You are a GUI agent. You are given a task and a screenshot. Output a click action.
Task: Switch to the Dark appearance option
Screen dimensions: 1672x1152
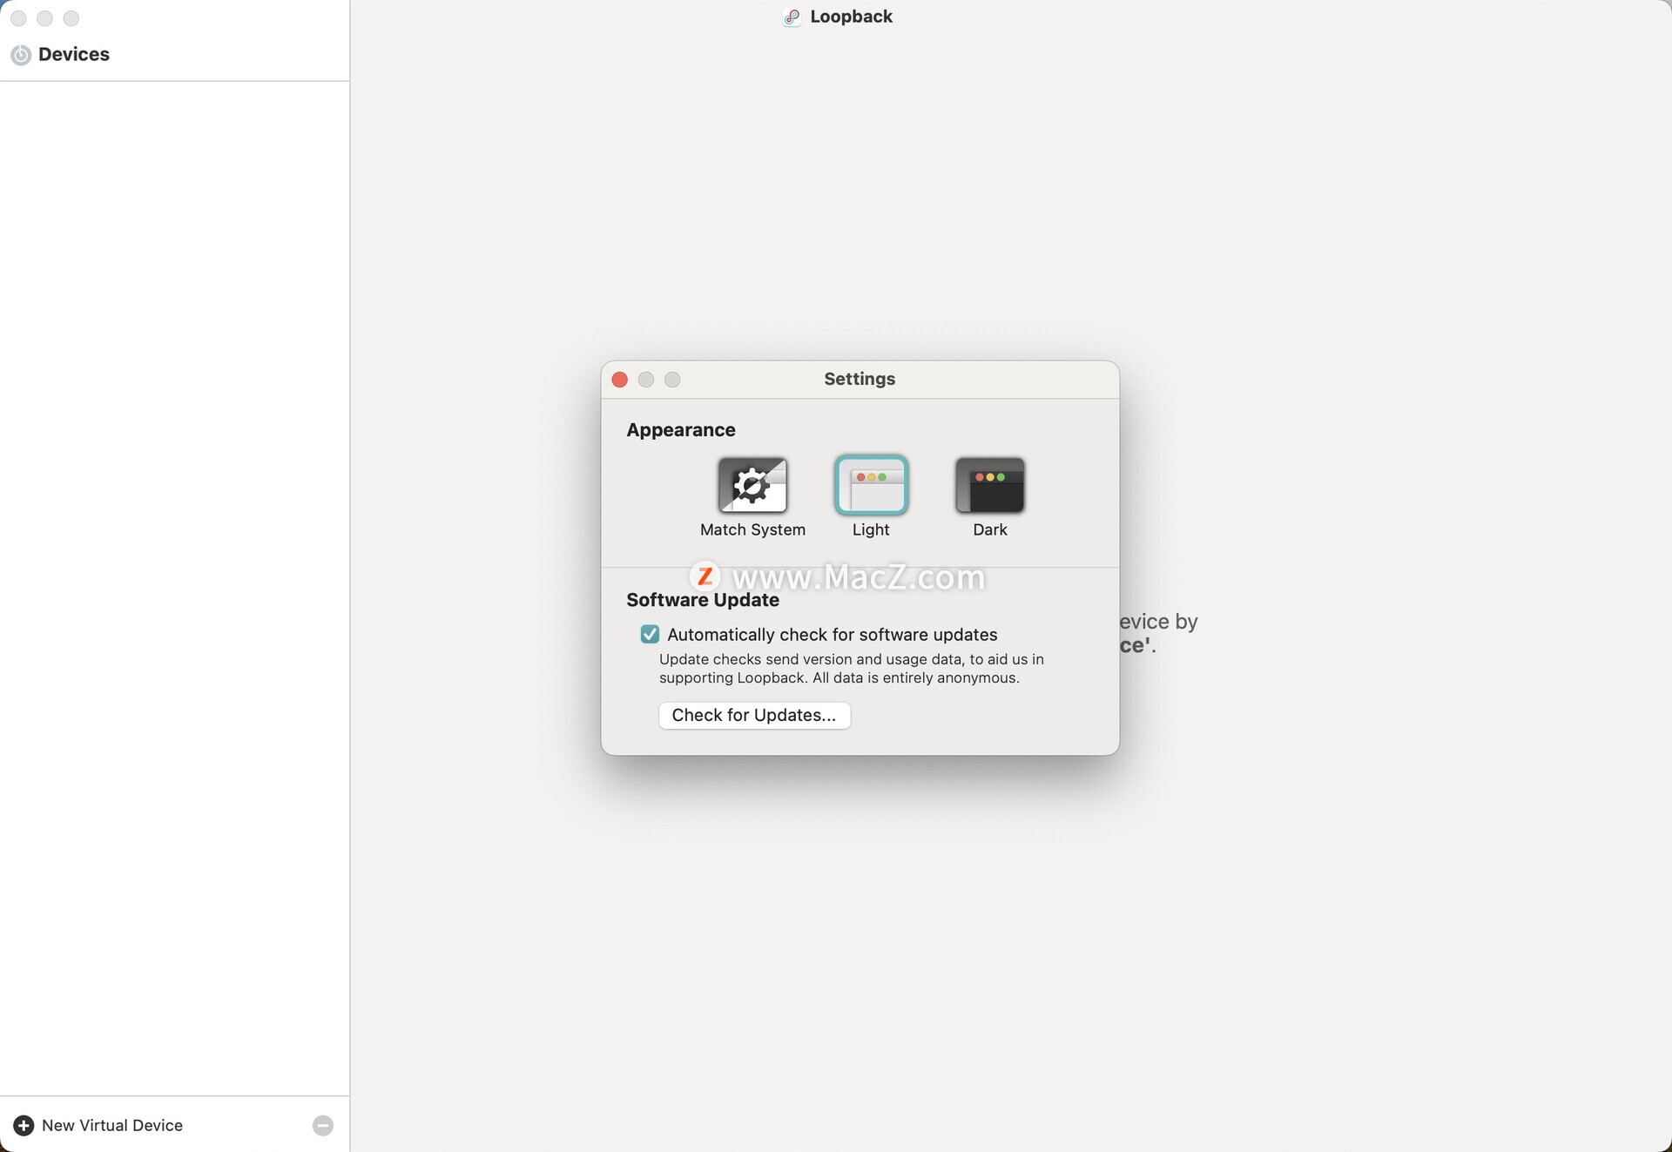pos(989,485)
